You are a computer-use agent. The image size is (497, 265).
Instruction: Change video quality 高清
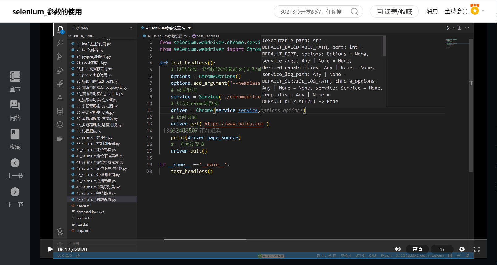pos(417,249)
